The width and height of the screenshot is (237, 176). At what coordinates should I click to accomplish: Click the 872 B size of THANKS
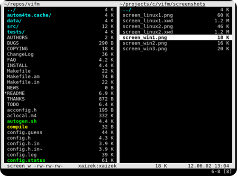click(x=106, y=99)
